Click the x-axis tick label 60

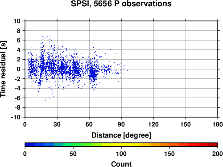pyautogui.click(x=89, y=124)
